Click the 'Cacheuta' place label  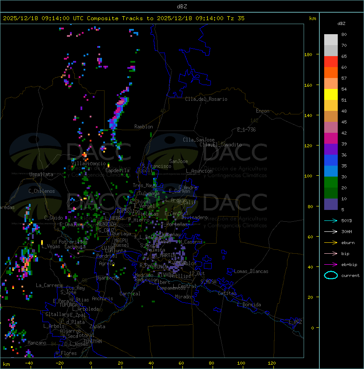tap(75, 247)
